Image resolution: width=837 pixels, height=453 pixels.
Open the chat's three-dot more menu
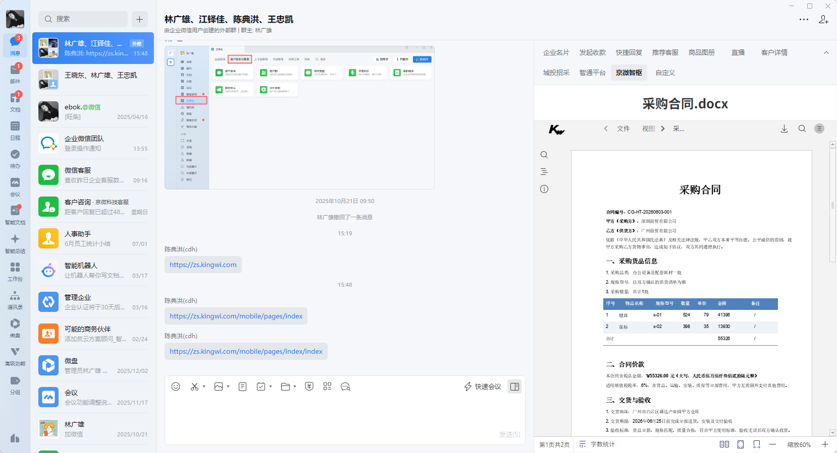tap(804, 20)
